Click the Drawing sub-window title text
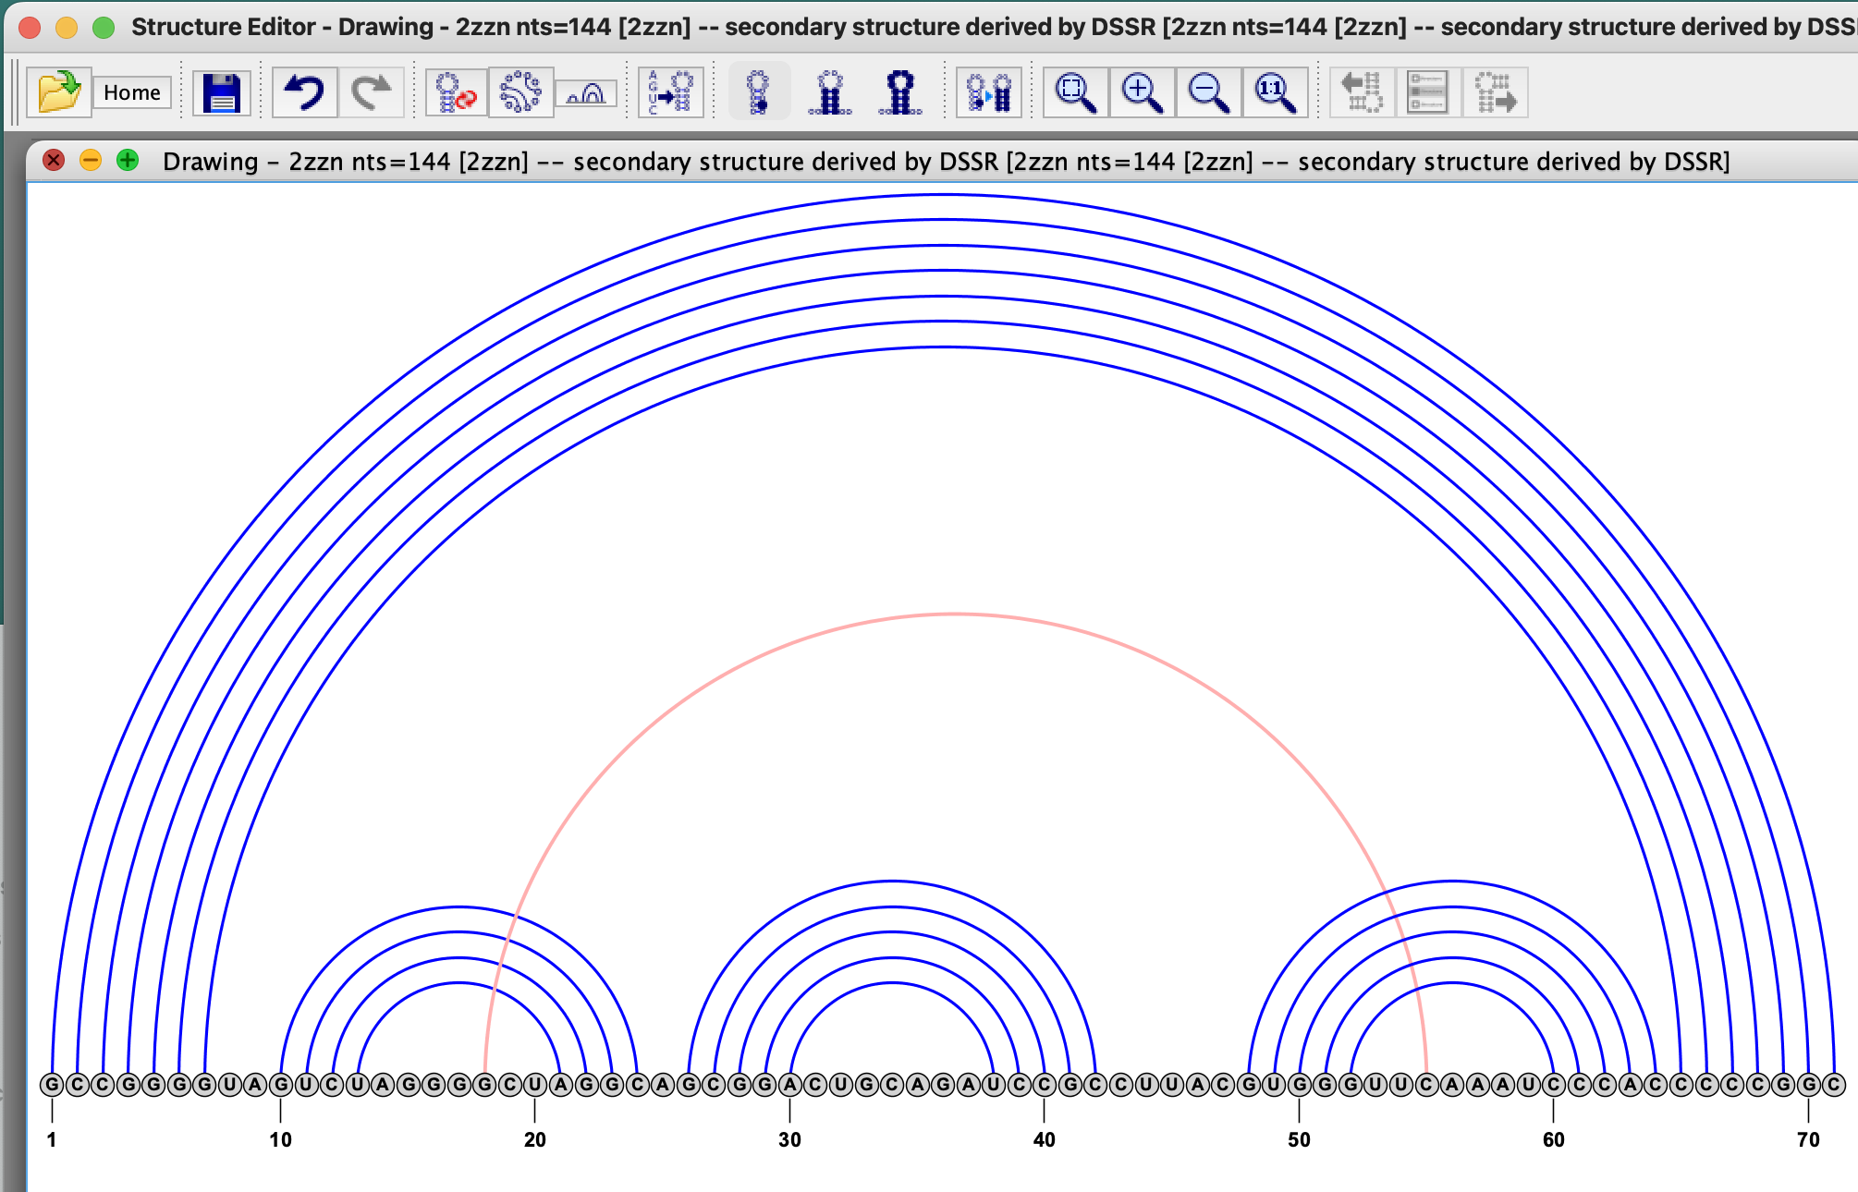Screen dimensions: 1858x1192 click(946, 161)
